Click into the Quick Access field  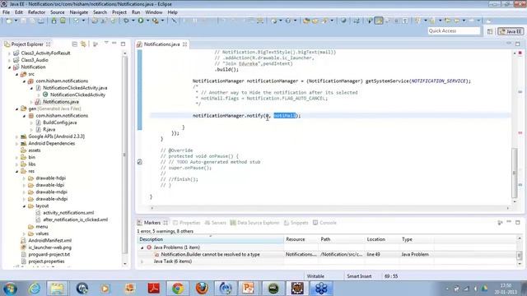coord(454,31)
